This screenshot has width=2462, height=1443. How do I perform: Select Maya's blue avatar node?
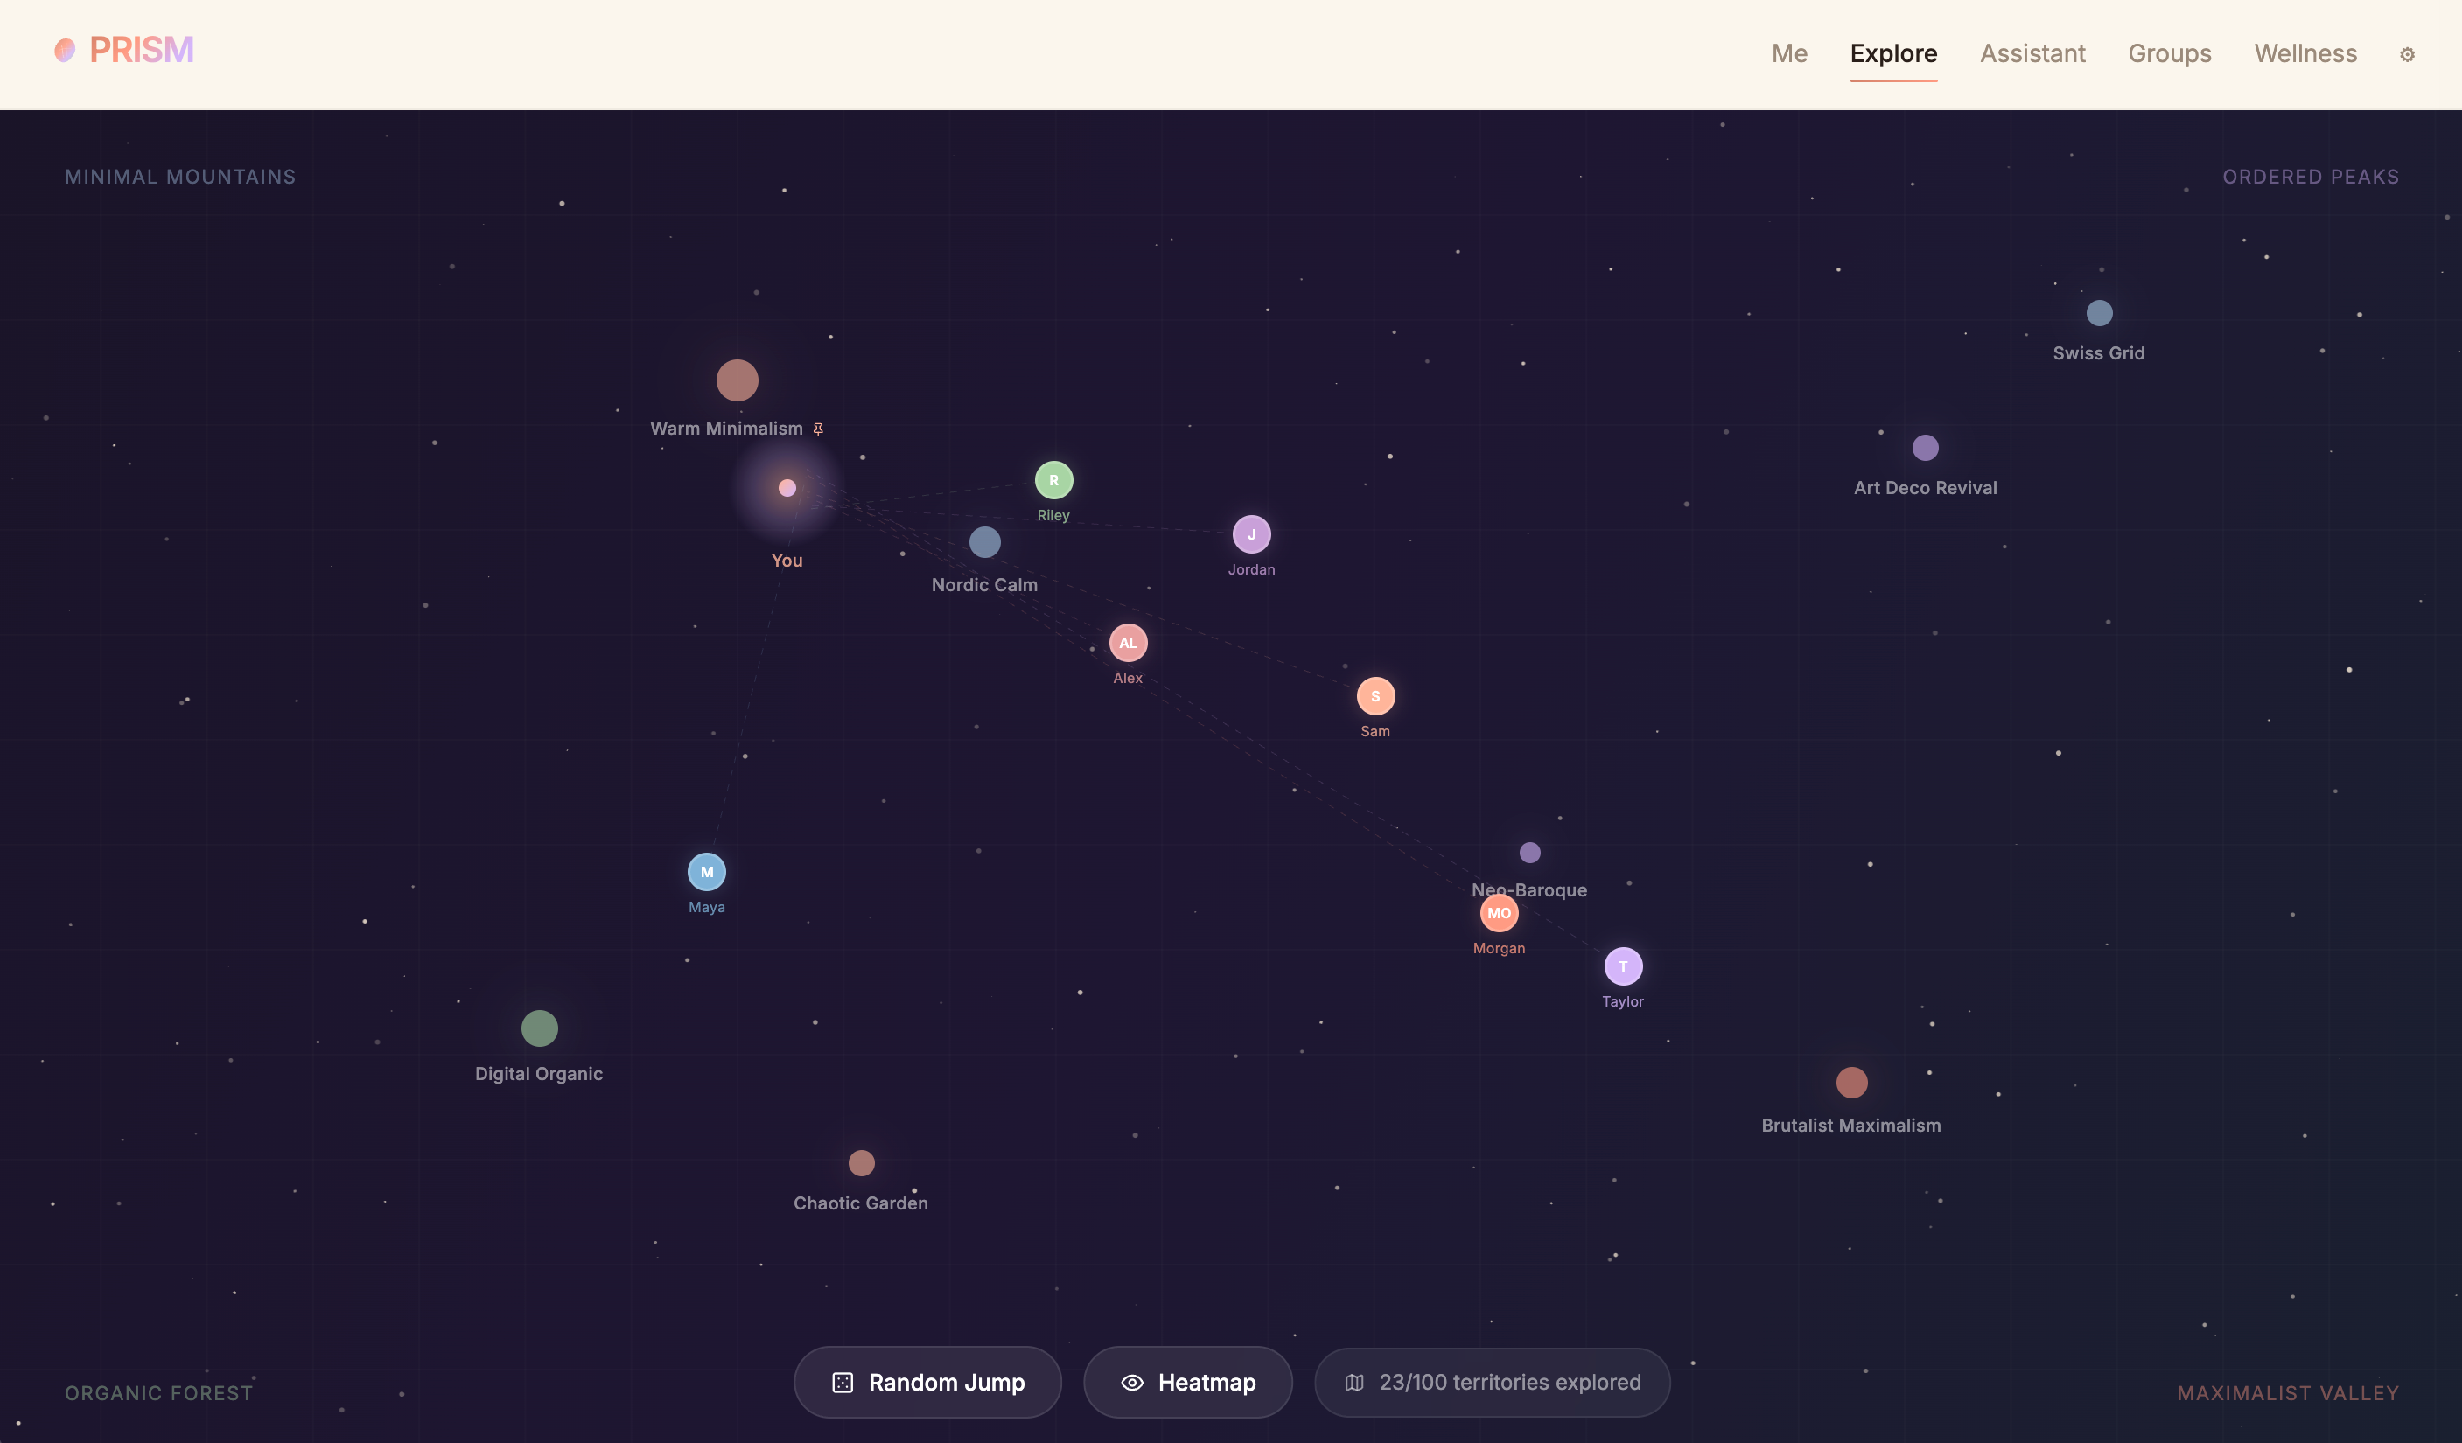tap(706, 872)
